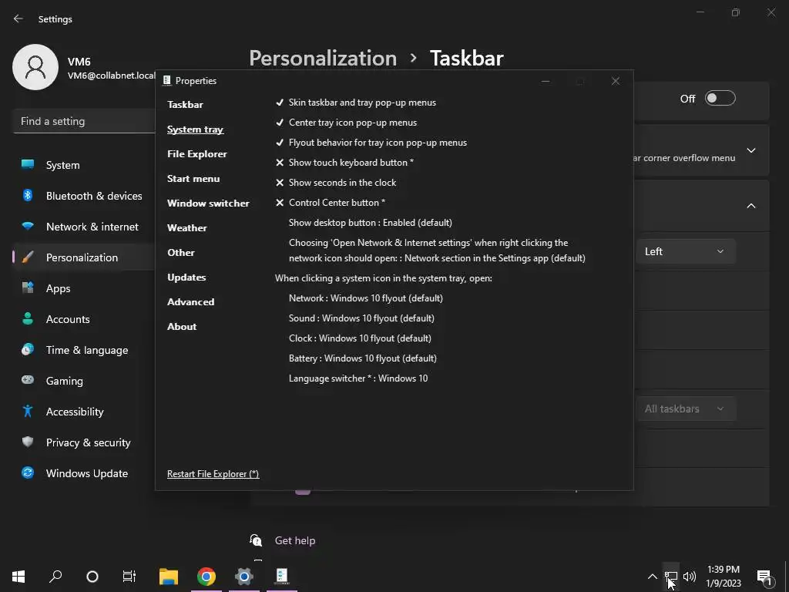Open Task View from the taskbar
Image resolution: width=789 pixels, height=592 pixels.
pos(129,577)
